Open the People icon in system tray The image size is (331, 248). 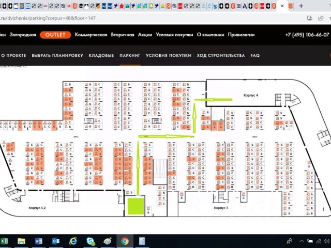pos(289,241)
